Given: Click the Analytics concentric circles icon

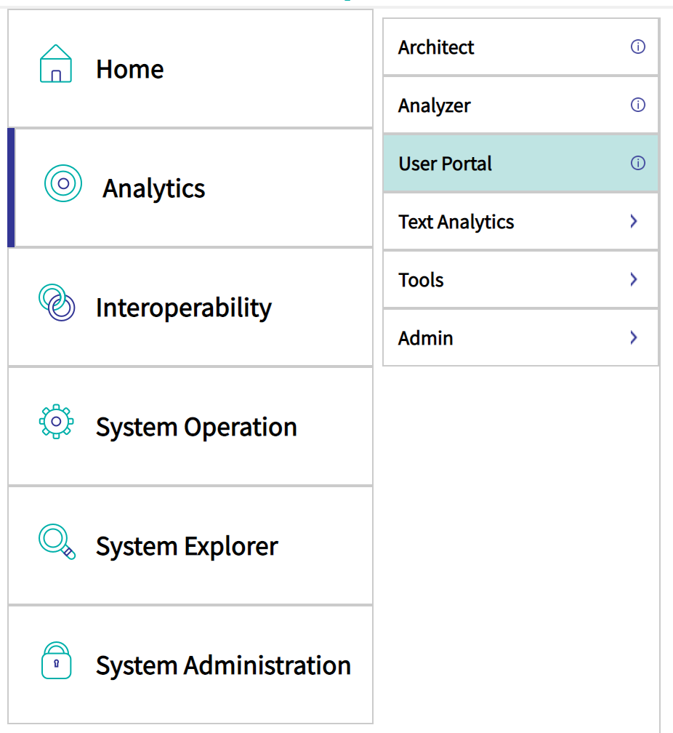Looking at the screenshot, I should (x=63, y=183).
